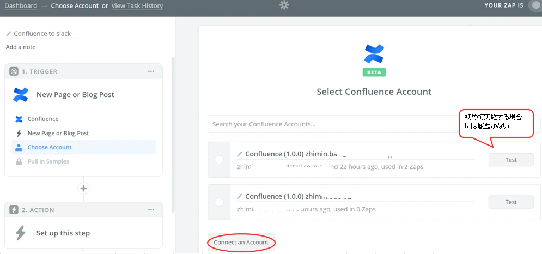Click the person icon beside Choose Account
The width and height of the screenshot is (542, 254).
(x=19, y=147)
